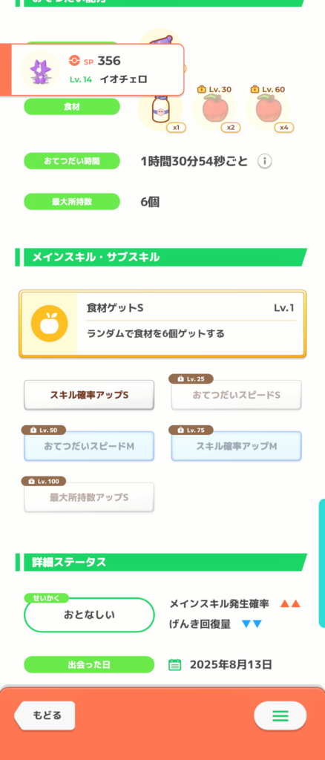Tap the locked Lv. 60 apple ingredient
Viewport: 325px width, 760px height.
[x=267, y=110]
